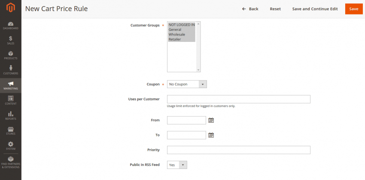Open the Products box icon menu
This screenshot has height=180, width=365.
tap(10, 53)
